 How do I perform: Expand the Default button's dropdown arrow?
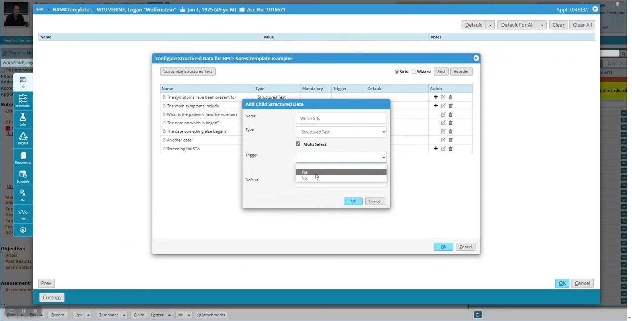point(490,25)
